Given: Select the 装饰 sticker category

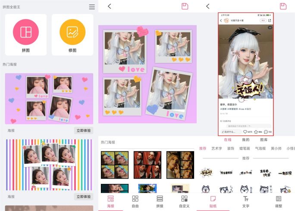Looking at the screenshot, I should pyautogui.click(x=231, y=149).
